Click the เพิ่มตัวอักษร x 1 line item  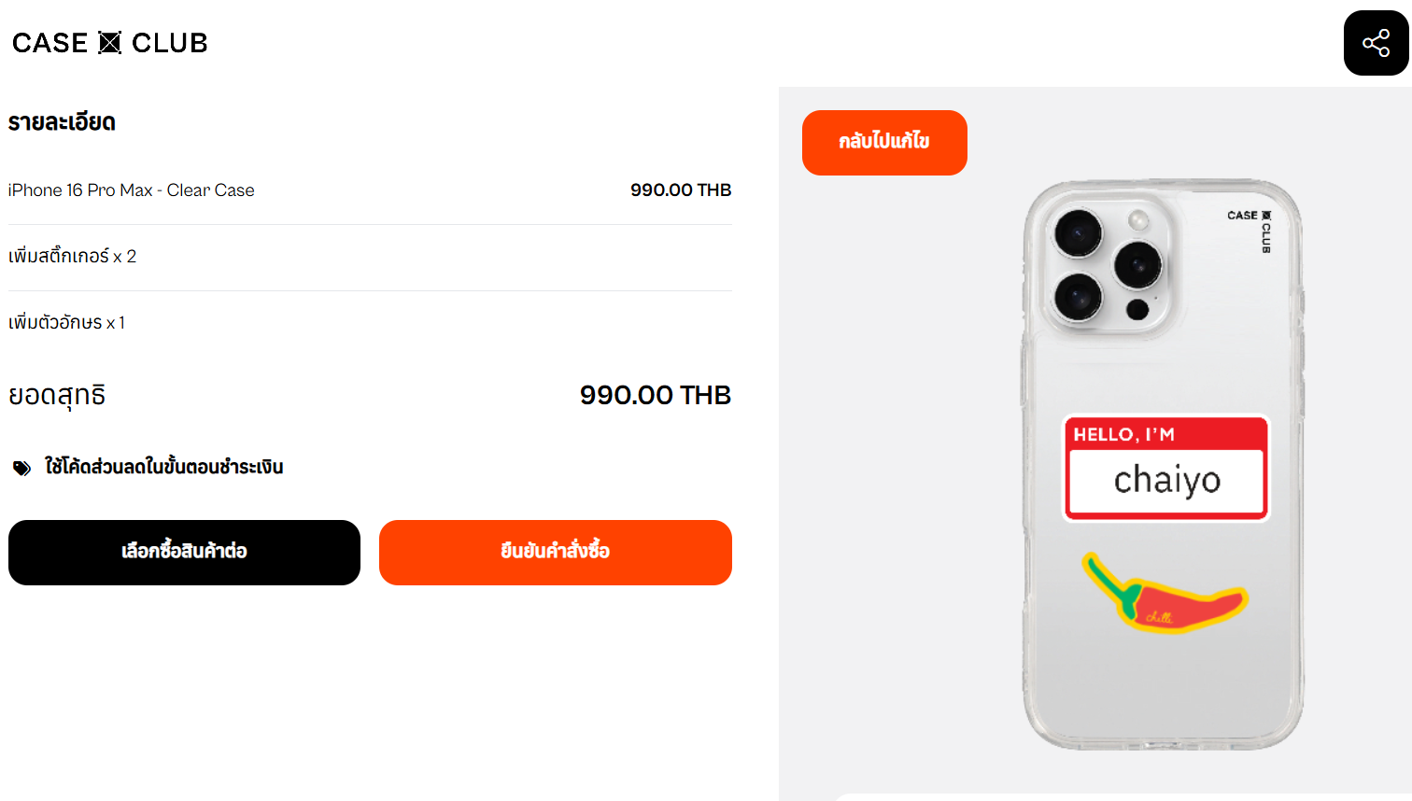click(x=370, y=323)
